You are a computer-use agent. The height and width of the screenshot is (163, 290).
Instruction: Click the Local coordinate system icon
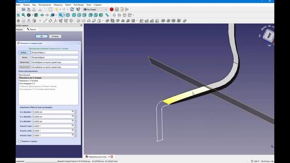tap(55, 21)
